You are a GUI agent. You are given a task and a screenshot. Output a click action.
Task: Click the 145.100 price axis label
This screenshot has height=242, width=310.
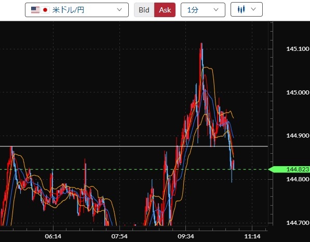298,49
